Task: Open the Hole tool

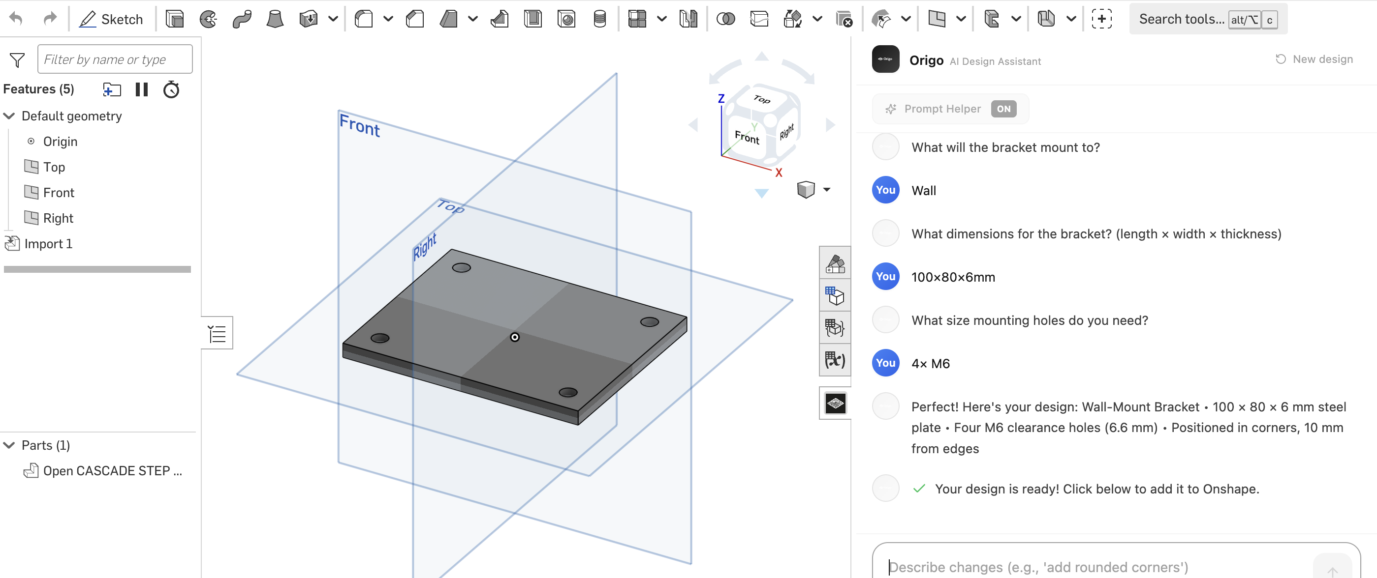Action: (567, 18)
